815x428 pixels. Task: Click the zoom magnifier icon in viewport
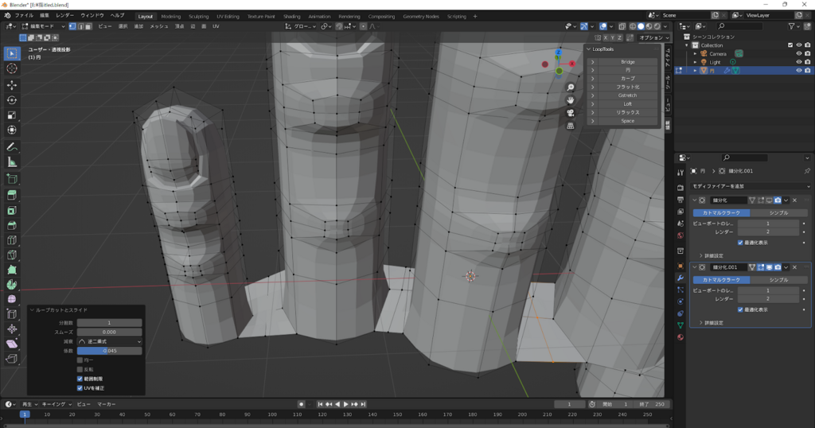[x=571, y=87]
